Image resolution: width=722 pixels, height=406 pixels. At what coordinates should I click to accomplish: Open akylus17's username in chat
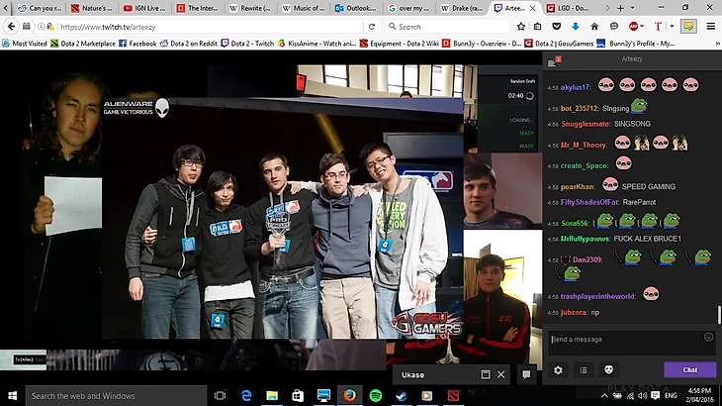coord(576,87)
